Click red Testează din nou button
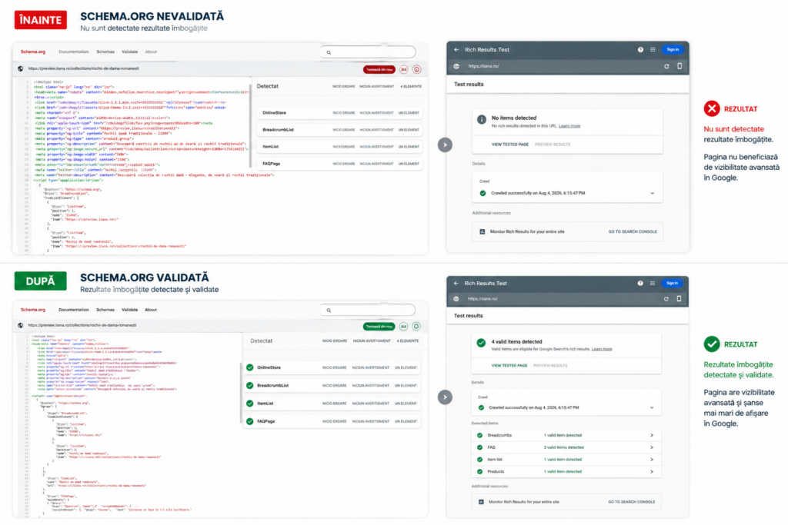 coord(379,70)
